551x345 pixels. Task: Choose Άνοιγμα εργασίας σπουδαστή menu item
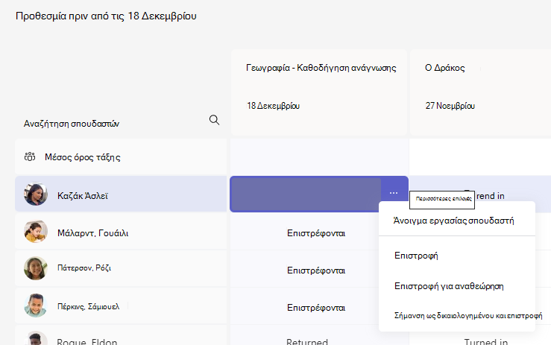click(453, 221)
